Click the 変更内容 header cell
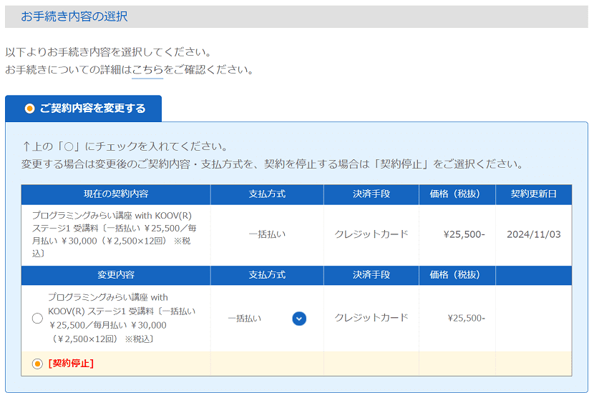594x400 pixels. click(x=116, y=275)
